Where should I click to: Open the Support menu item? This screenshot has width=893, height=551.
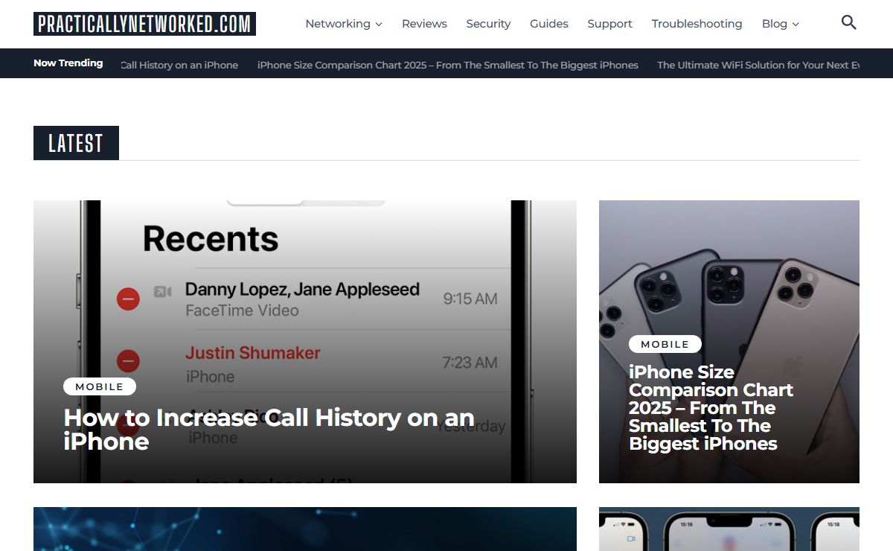click(x=609, y=24)
